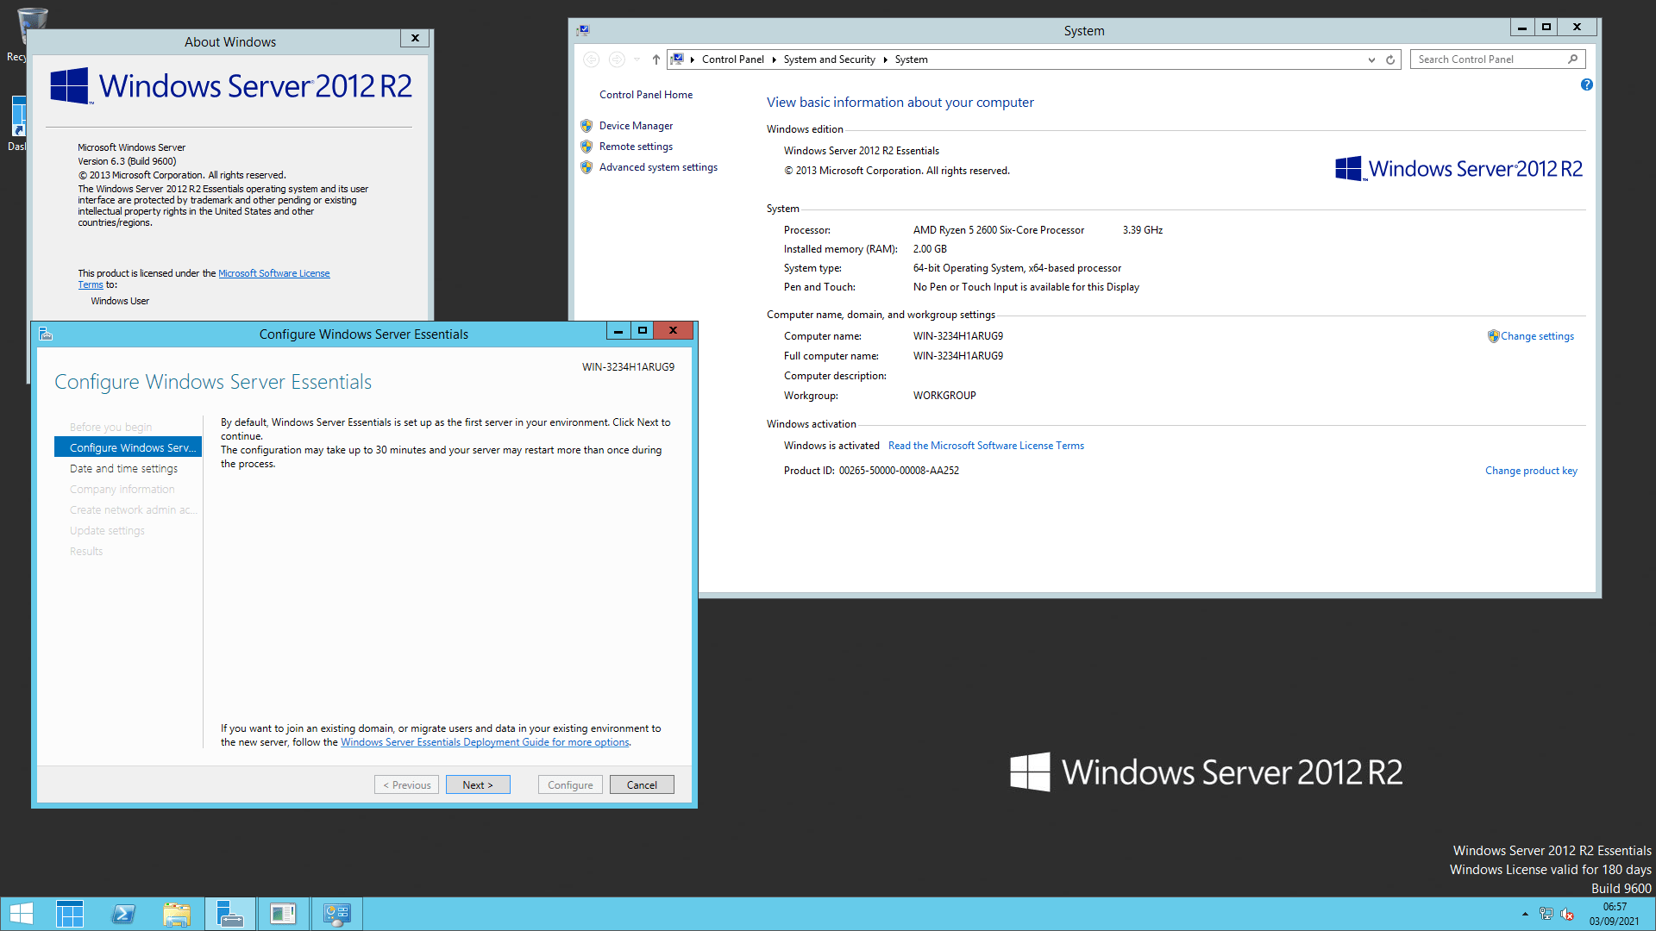The height and width of the screenshot is (931, 1656).
Task: Click the back navigation arrow
Action: (x=592, y=59)
